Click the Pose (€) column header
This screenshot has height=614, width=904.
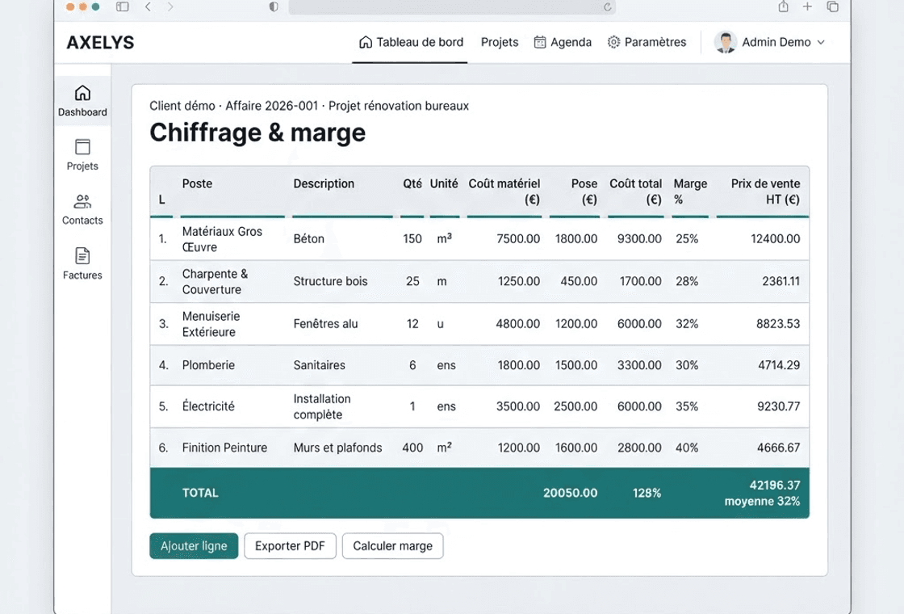coord(584,191)
